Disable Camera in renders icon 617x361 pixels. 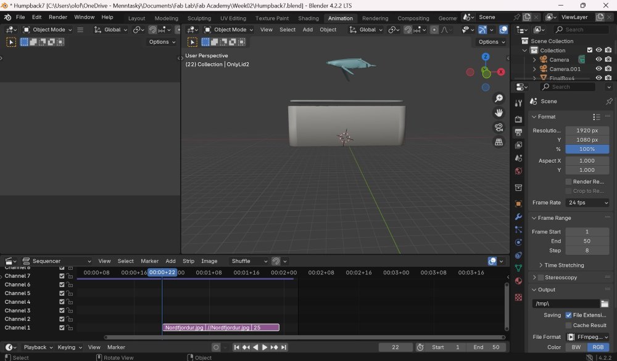coord(608,59)
